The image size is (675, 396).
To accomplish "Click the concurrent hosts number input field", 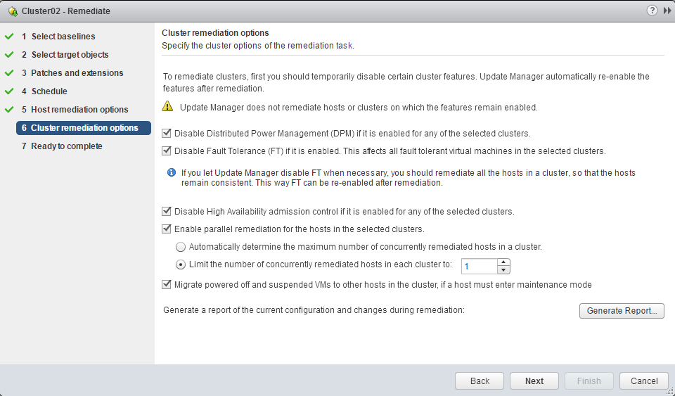I will point(479,266).
